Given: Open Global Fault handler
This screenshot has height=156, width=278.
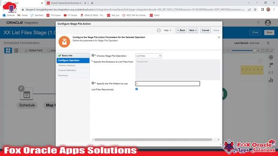Looking at the screenshot, I should (x=33, y=51).
